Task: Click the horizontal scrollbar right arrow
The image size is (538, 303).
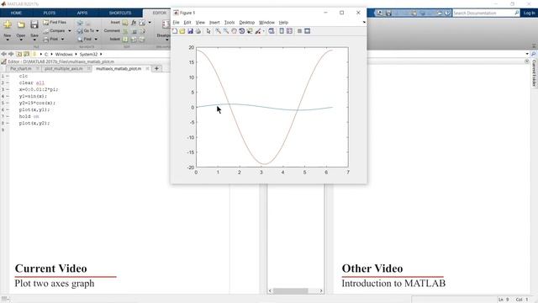Action: 321,291
